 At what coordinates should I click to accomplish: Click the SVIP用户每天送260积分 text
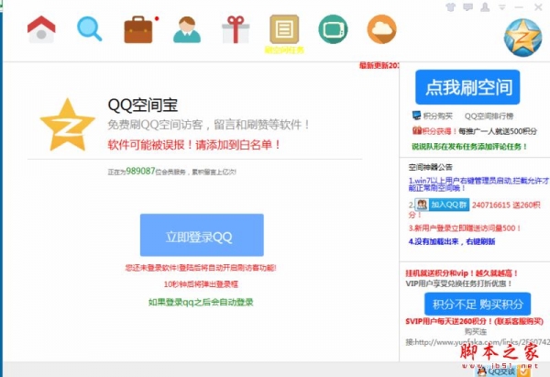coord(474,321)
